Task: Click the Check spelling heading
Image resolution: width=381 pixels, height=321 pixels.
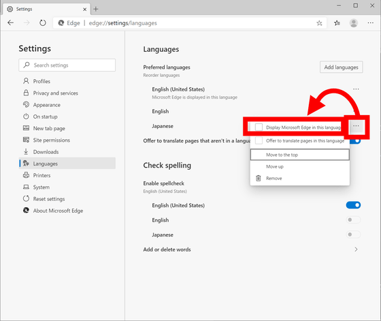Action: pyautogui.click(x=167, y=165)
